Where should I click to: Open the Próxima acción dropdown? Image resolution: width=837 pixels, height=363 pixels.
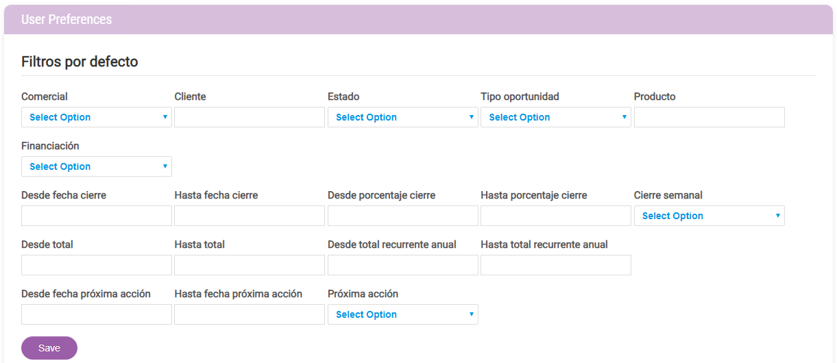pos(403,314)
